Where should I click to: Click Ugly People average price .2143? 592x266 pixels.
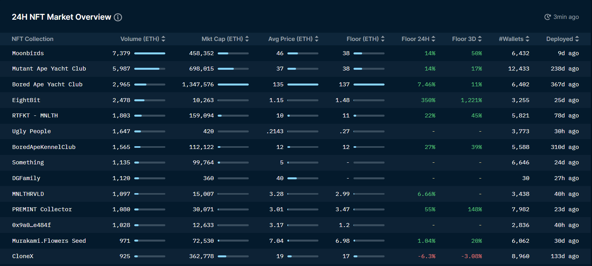click(275, 131)
